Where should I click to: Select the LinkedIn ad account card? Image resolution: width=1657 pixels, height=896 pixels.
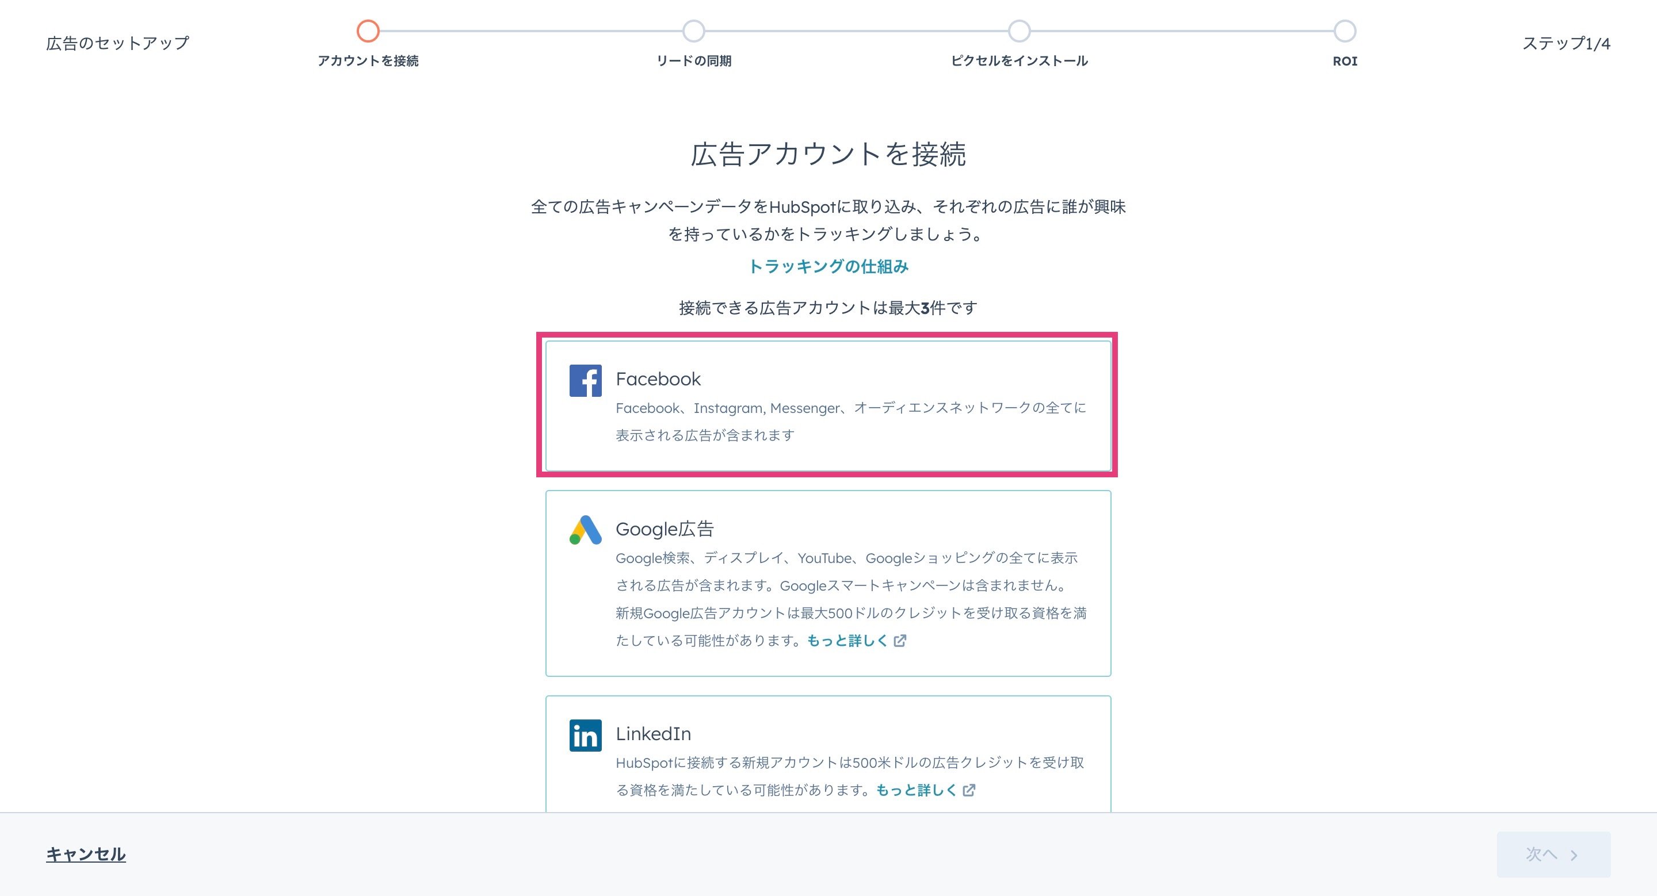click(x=828, y=754)
